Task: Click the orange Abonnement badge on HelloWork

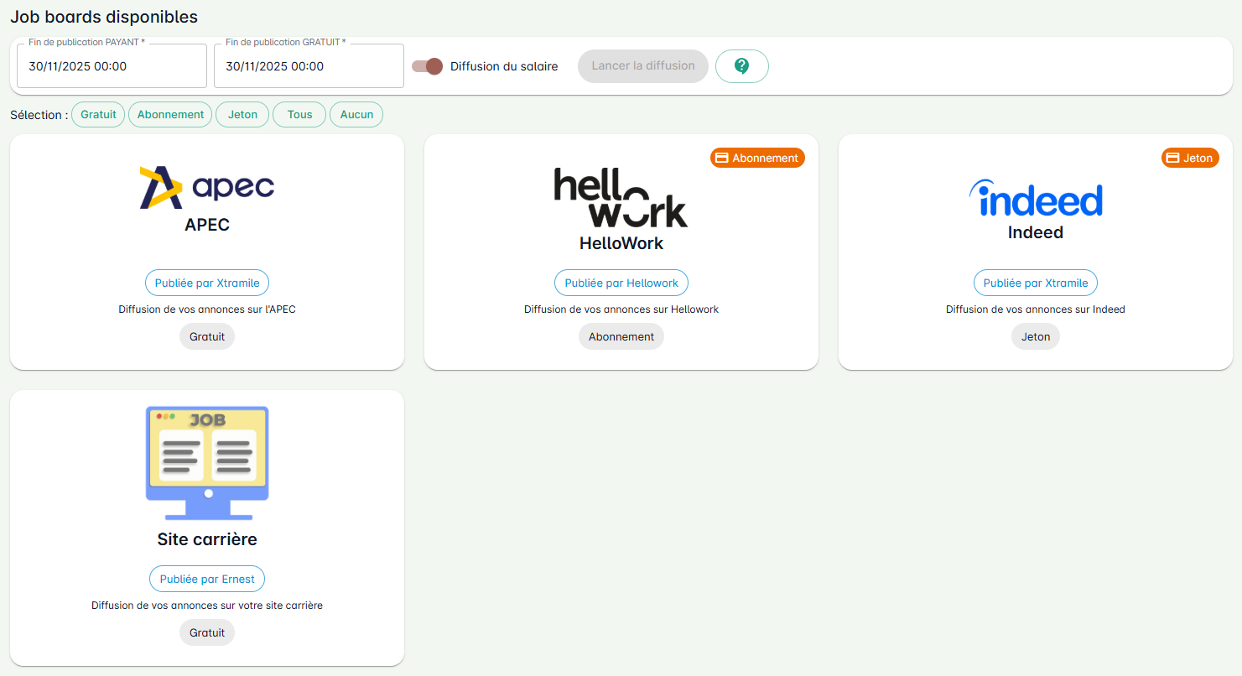Action: coord(757,158)
